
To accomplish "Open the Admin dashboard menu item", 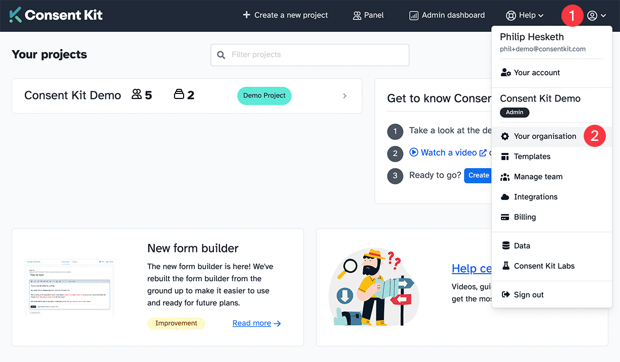I will [446, 15].
